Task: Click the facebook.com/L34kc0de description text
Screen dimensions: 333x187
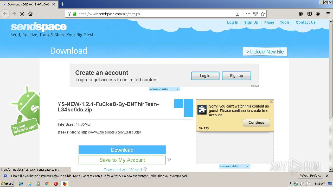Action: pos(111,132)
